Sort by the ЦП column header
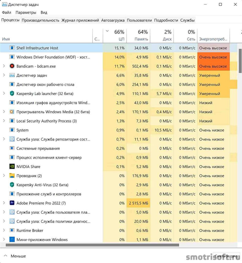 [115, 35]
